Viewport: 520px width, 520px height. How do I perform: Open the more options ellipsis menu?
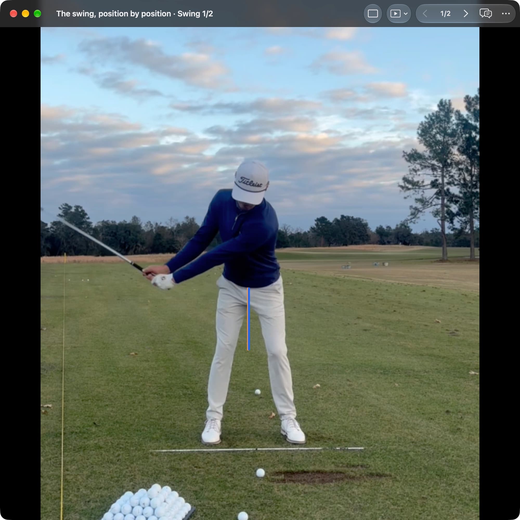pyautogui.click(x=506, y=14)
